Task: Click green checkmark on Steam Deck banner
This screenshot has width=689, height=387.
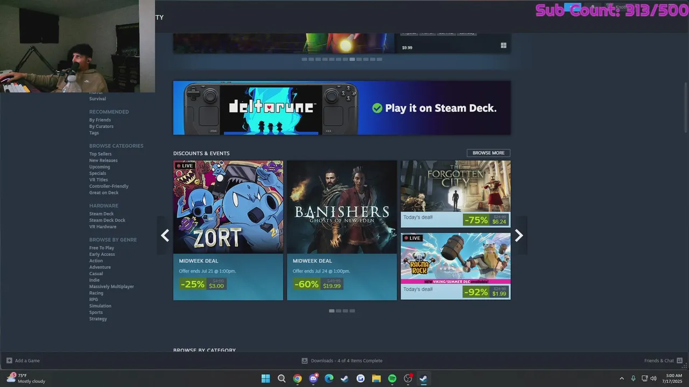Action: 377,108
